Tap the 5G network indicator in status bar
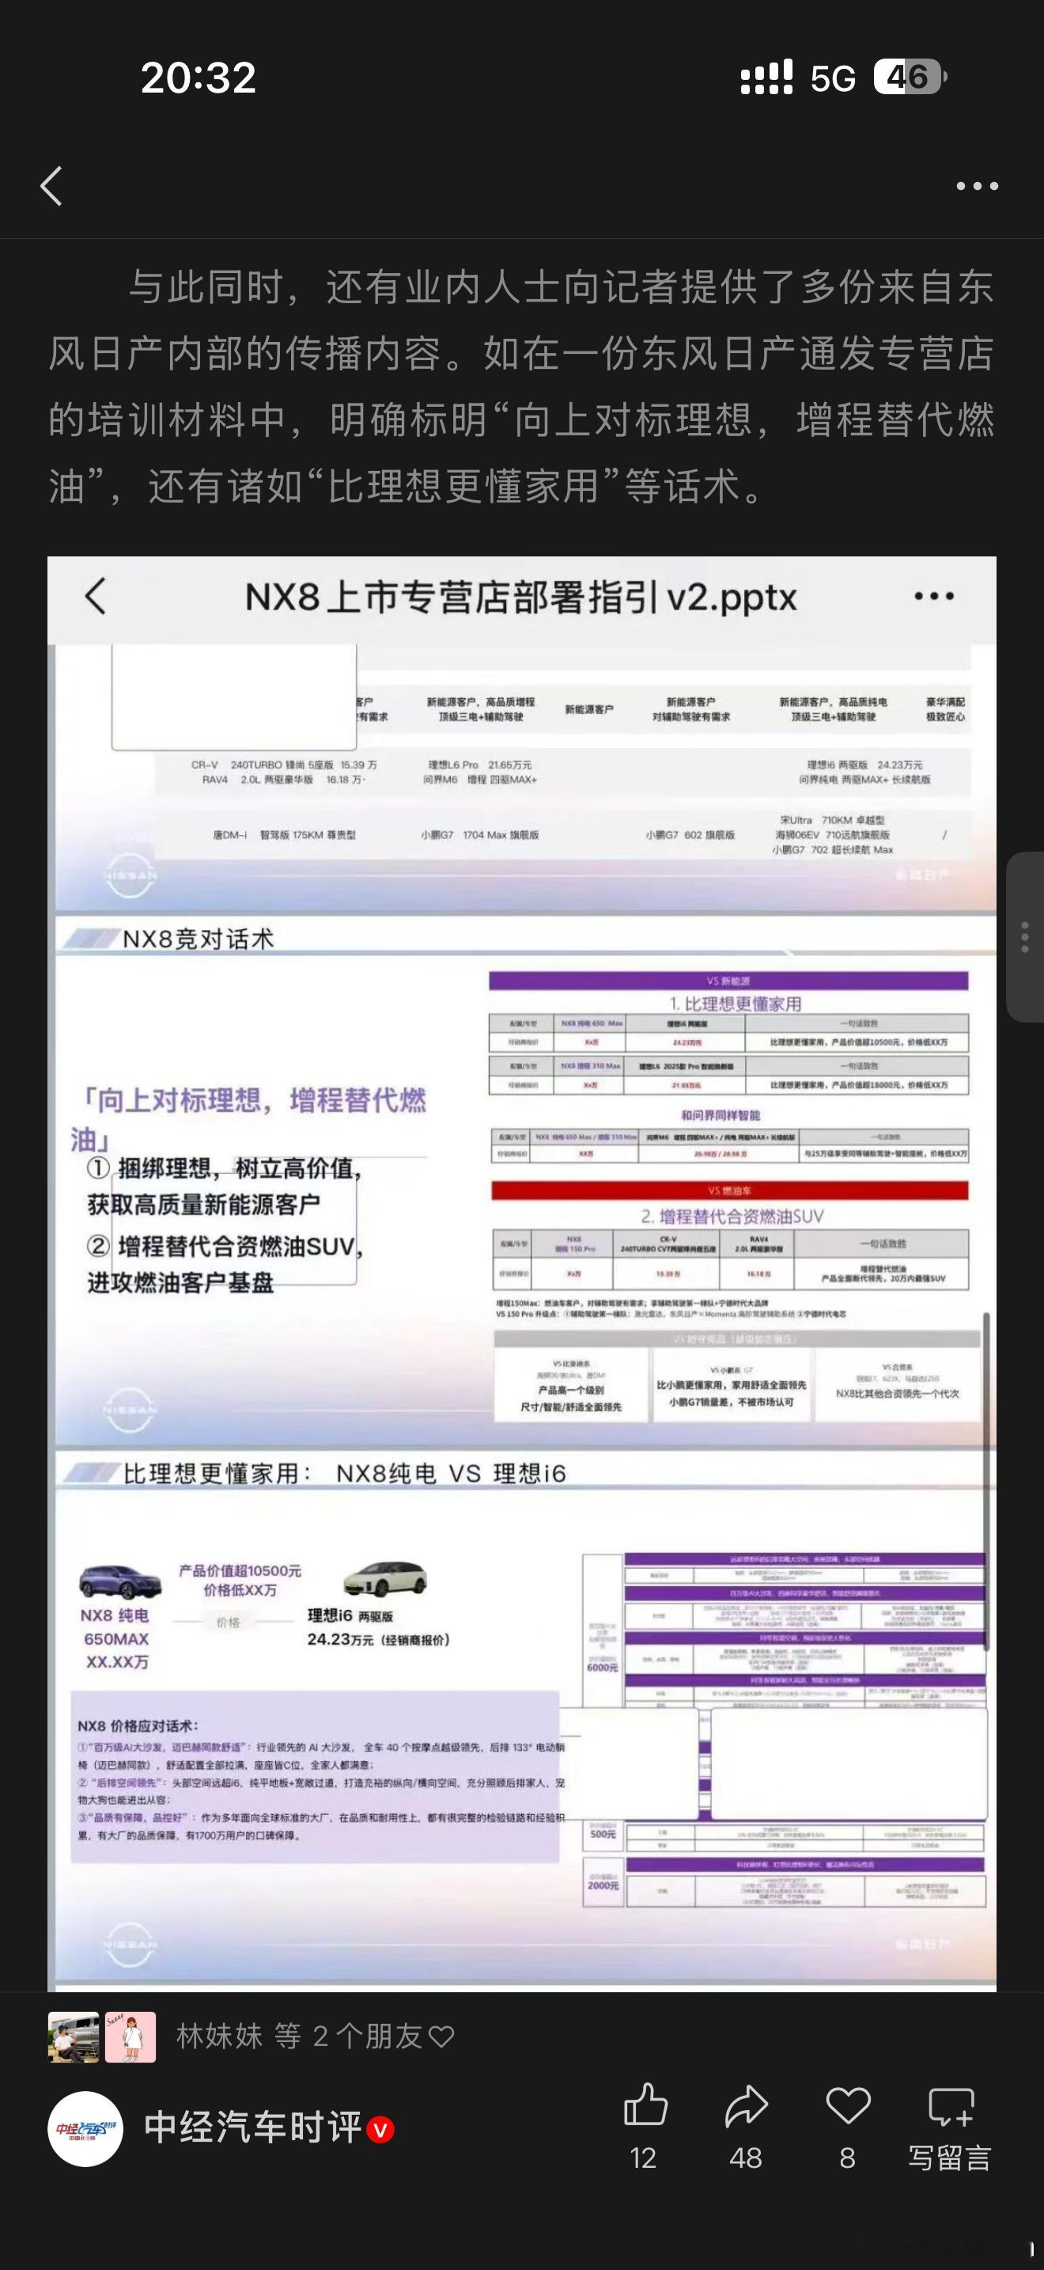 (x=833, y=79)
